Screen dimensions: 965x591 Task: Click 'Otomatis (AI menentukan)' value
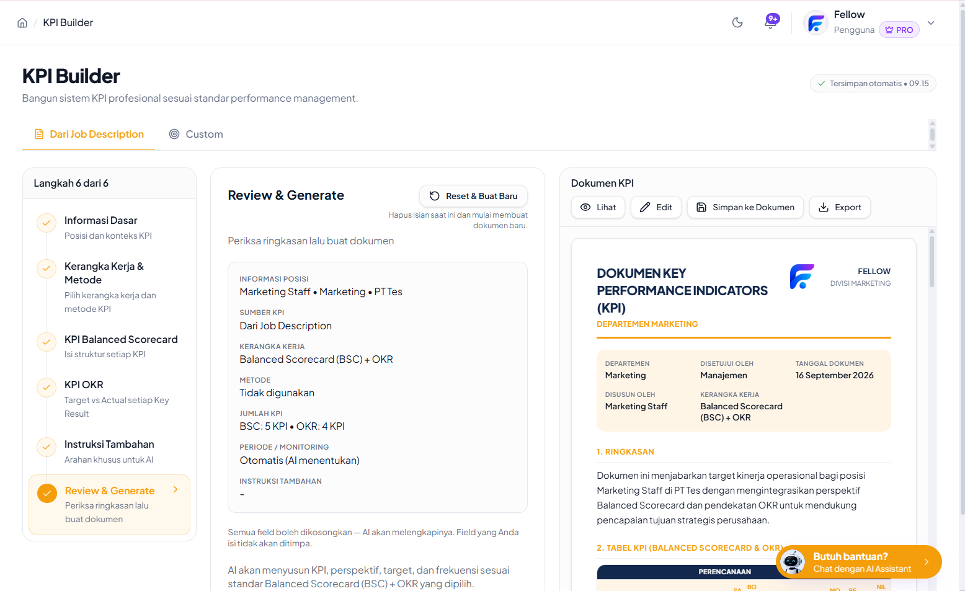coord(300,461)
